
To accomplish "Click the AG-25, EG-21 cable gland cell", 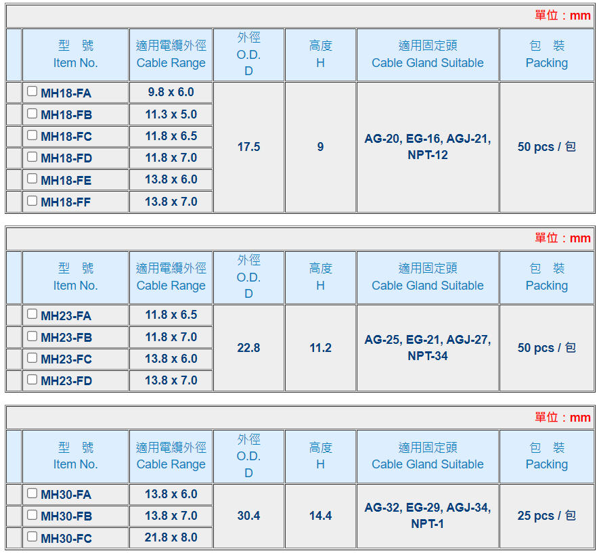I will pos(427,348).
